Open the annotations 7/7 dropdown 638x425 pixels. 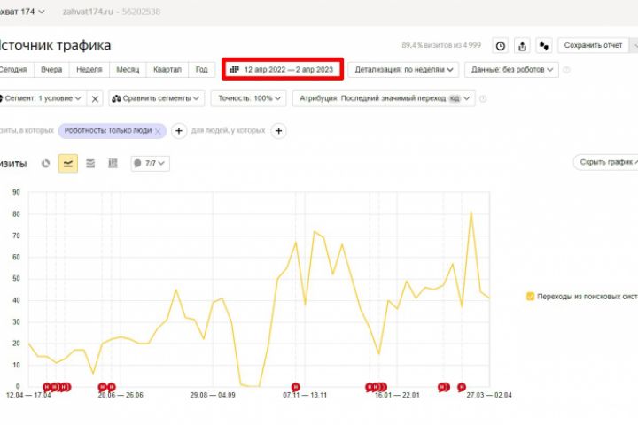(x=150, y=164)
